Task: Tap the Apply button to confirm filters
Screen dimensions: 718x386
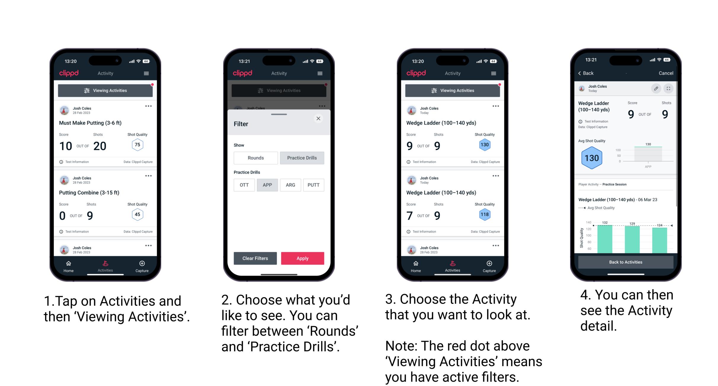Action: tap(302, 258)
